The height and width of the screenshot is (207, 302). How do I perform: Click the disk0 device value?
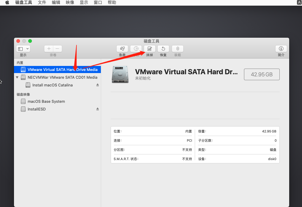272,159
